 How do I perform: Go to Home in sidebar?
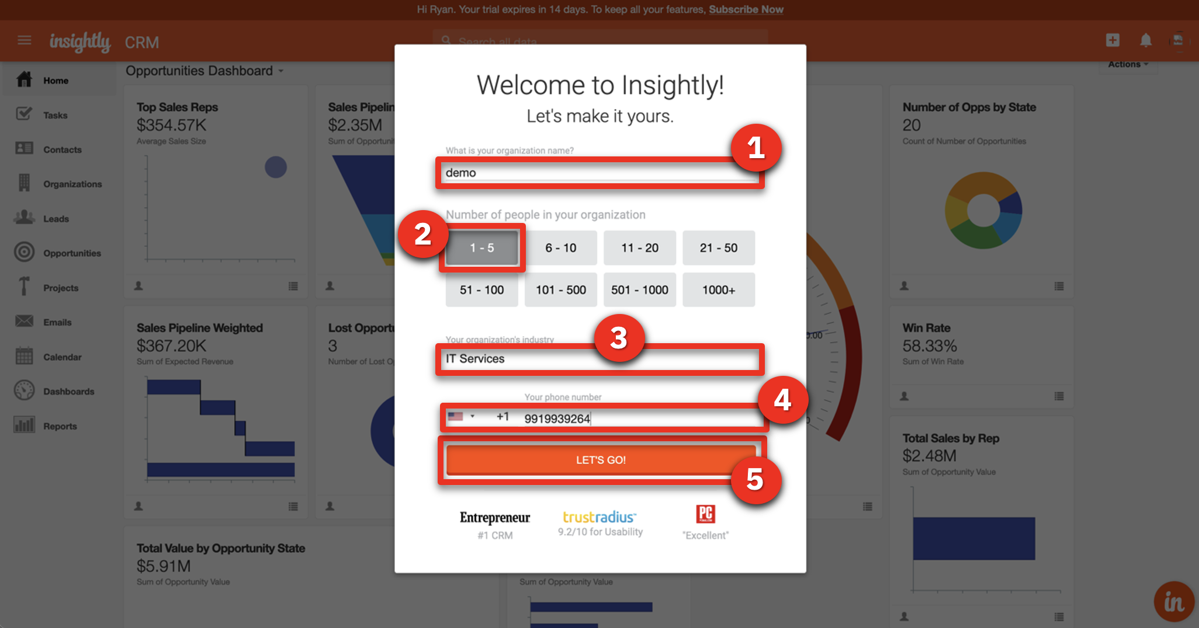pyautogui.click(x=56, y=81)
